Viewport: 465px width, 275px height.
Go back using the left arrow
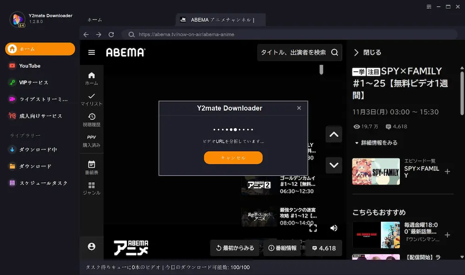click(86, 35)
